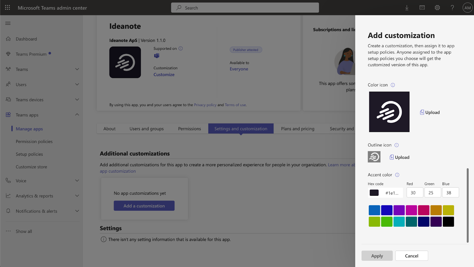This screenshot has width=474, height=267.
Task: Pick the magenta accent color swatch
Action: [411, 210]
